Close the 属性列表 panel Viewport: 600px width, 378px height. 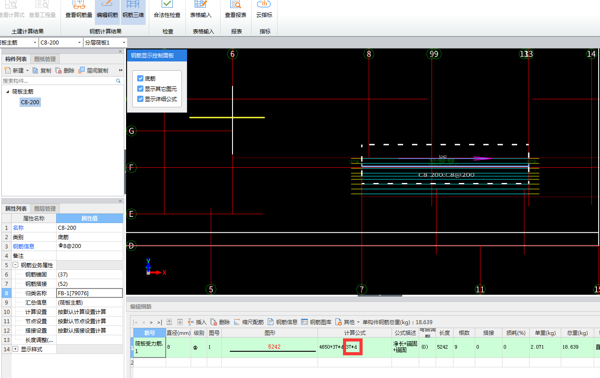coord(120,201)
